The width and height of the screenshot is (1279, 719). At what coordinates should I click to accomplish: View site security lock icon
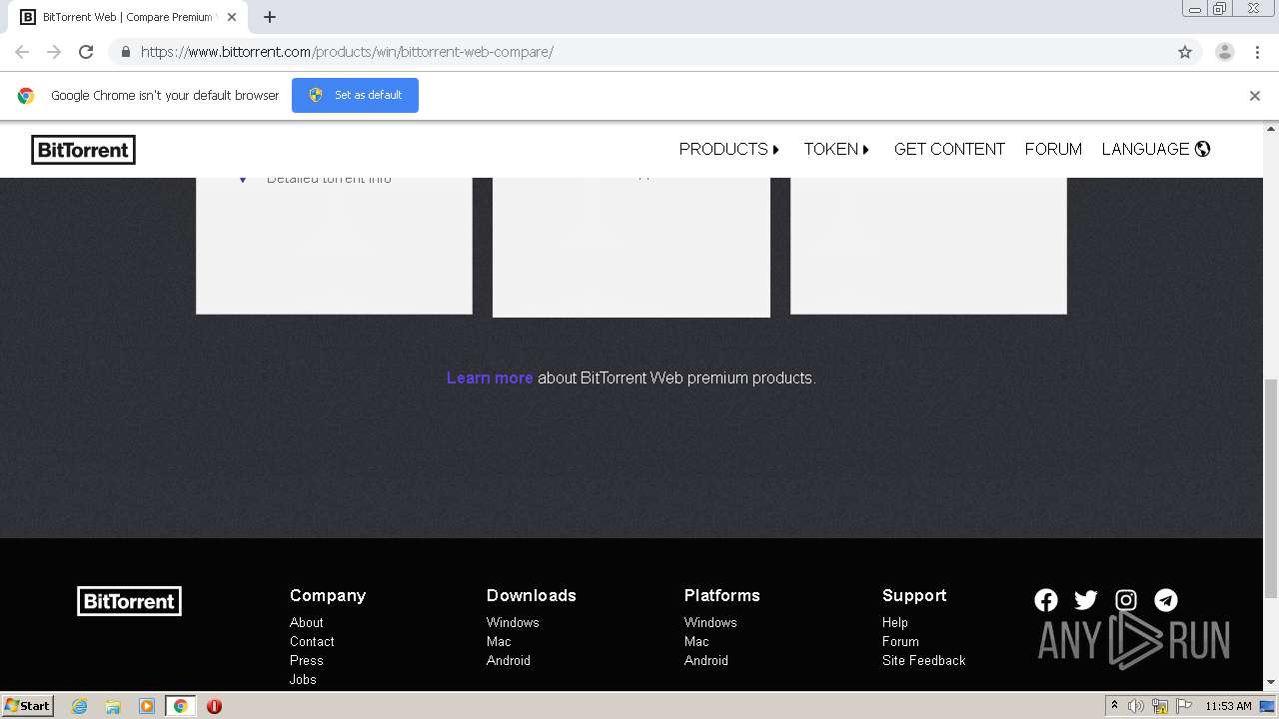[125, 52]
